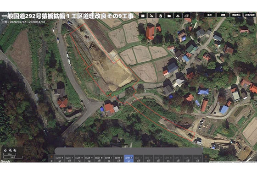The width and height of the screenshot is (257, 174).
Task: Click the Google logo link
Action: point(5,161)
